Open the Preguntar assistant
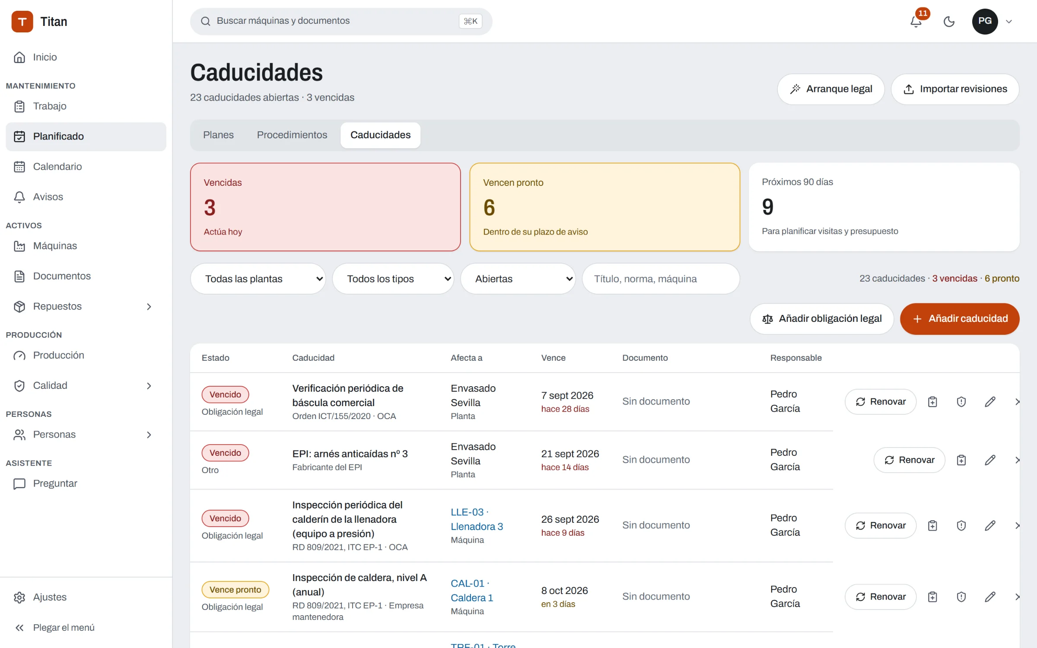Image resolution: width=1037 pixels, height=648 pixels. [x=86, y=483]
